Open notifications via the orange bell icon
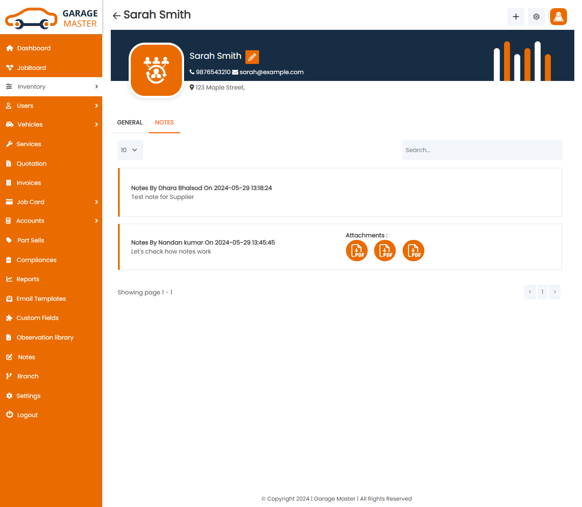582x507 pixels. pyautogui.click(x=558, y=17)
